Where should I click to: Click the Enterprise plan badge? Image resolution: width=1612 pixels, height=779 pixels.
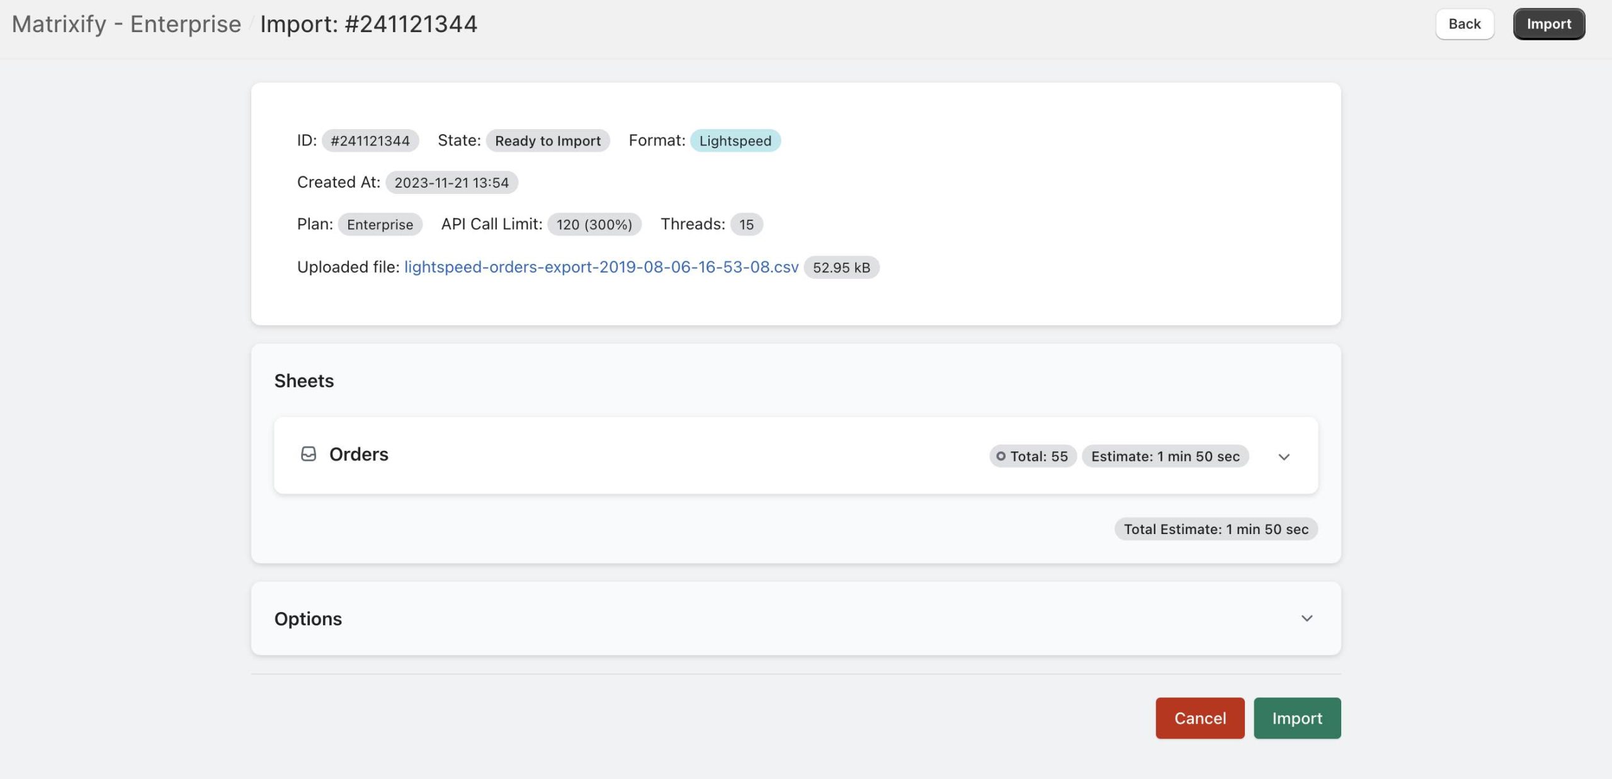click(x=380, y=224)
